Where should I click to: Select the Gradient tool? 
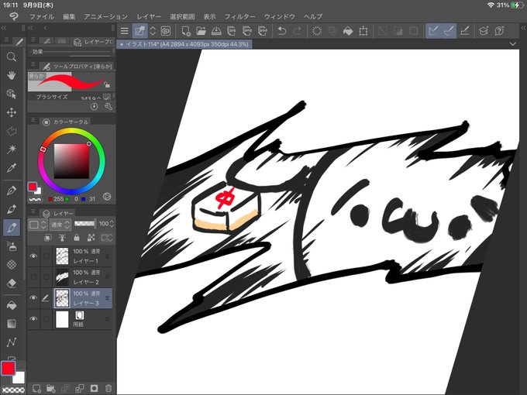point(12,324)
